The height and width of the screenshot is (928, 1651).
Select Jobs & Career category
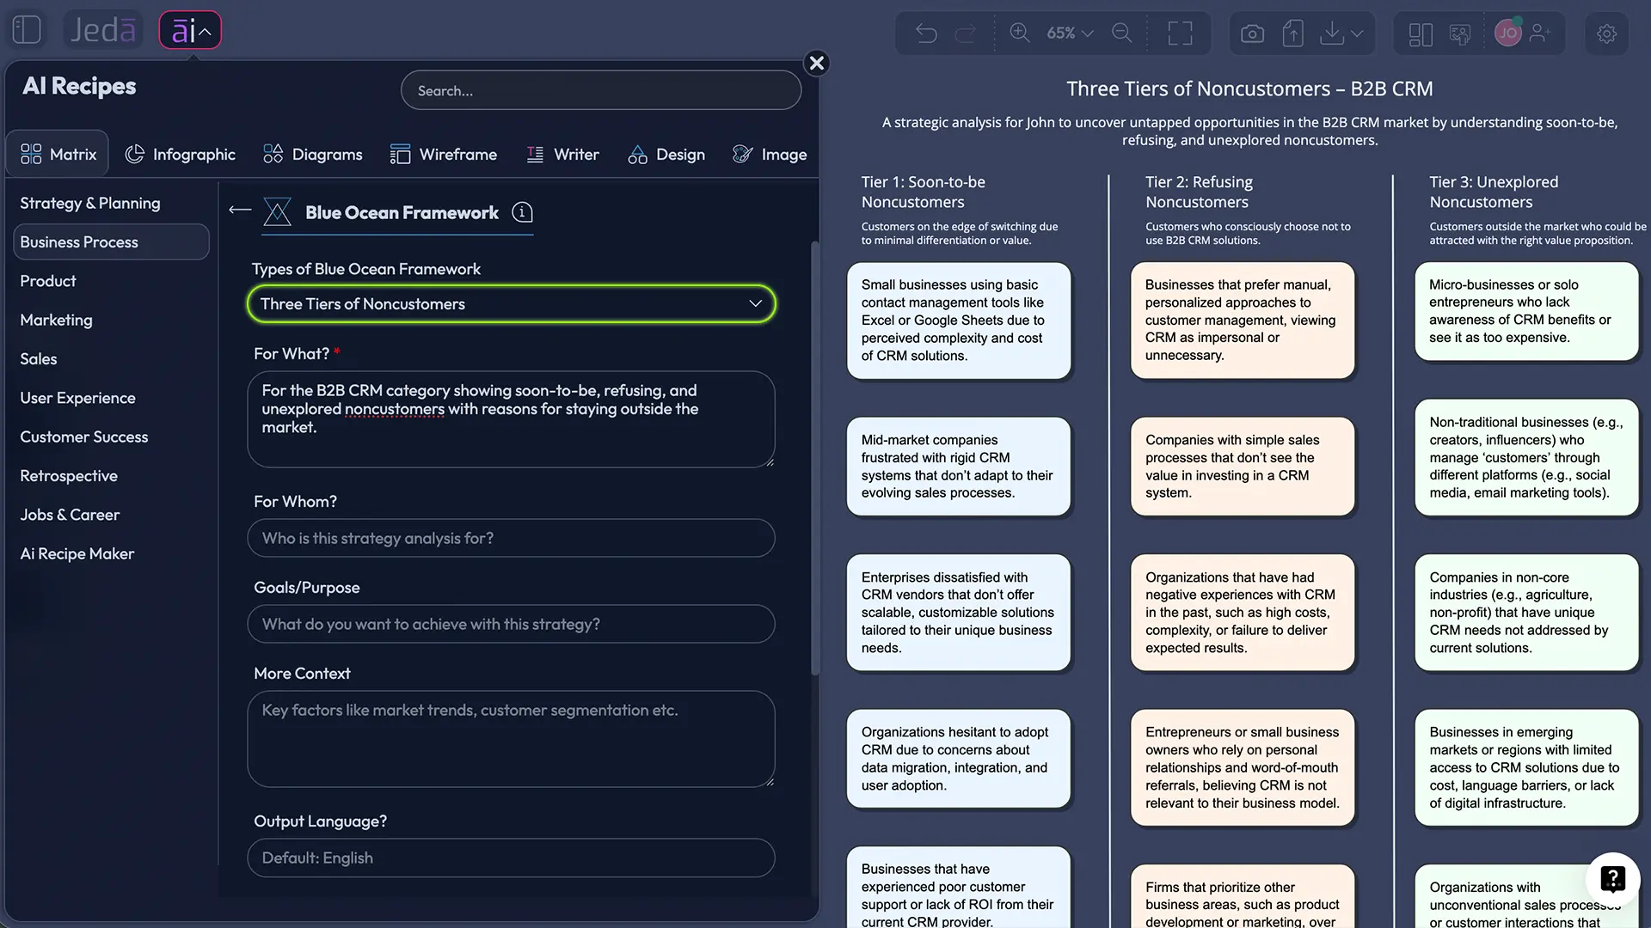pos(70,515)
